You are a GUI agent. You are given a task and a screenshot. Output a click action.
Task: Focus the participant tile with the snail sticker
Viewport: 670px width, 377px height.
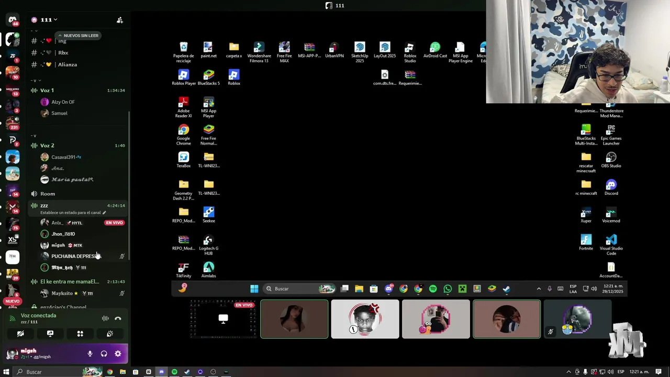pyautogui.click(x=435, y=319)
